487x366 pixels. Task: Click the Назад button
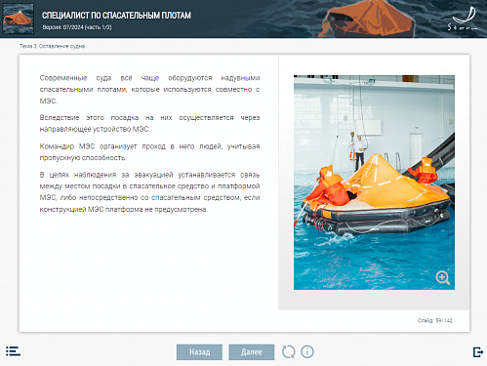click(199, 352)
